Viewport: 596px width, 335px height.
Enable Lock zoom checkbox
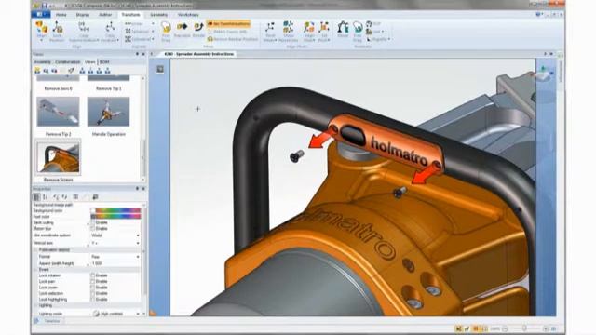coord(93,288)
